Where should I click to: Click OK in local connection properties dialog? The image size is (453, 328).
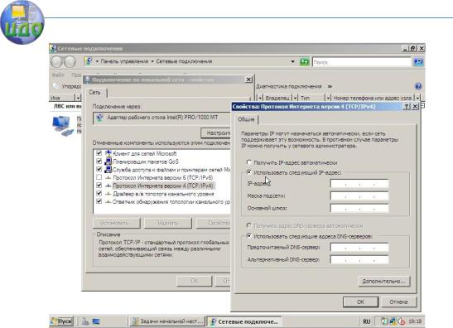point(195,281)
